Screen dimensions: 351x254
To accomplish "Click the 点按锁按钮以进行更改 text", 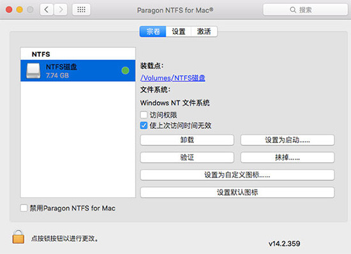I will (64, 239).
